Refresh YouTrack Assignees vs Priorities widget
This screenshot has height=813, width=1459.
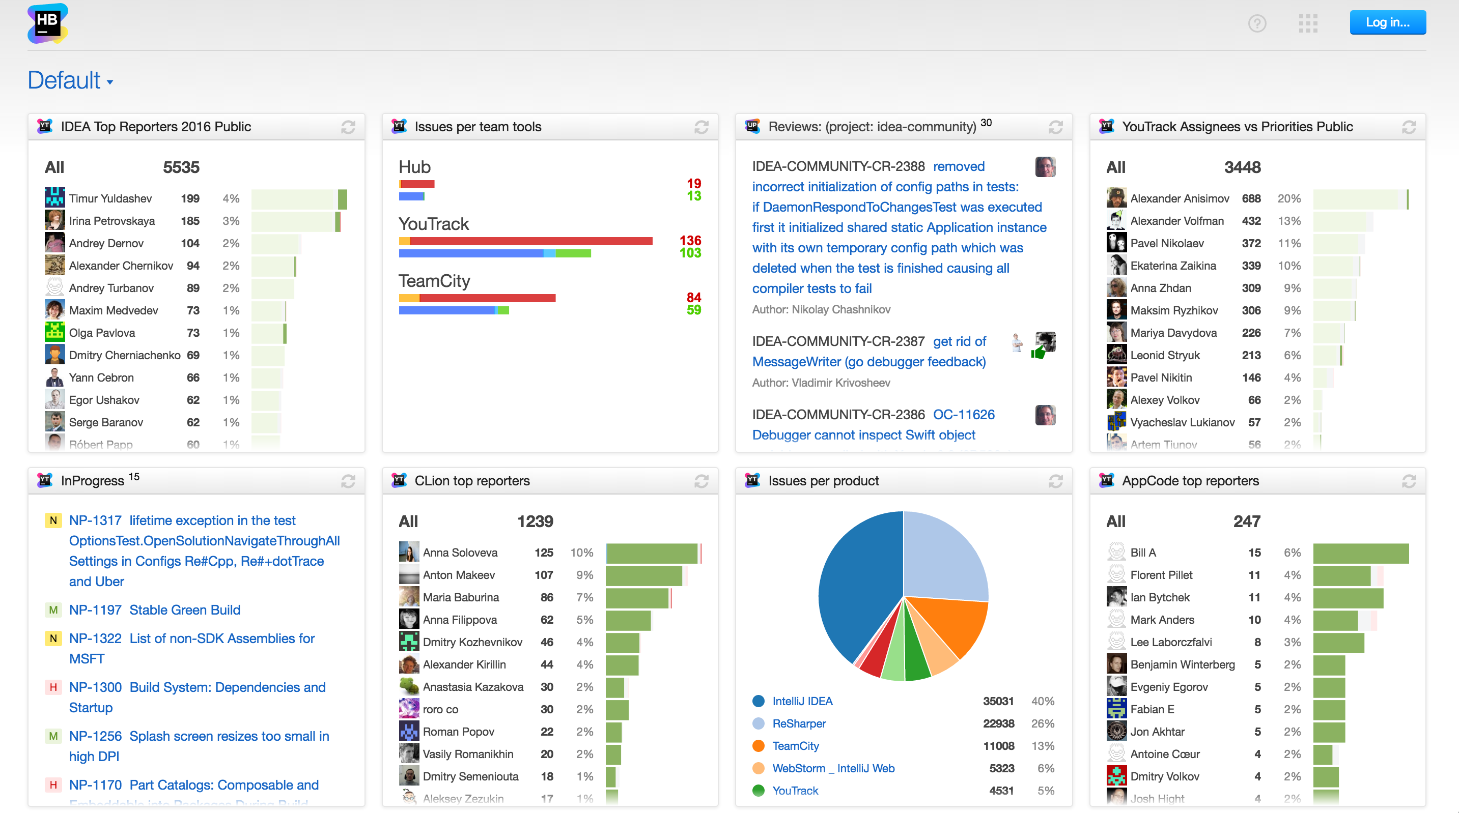click(x=1409, y=127)
